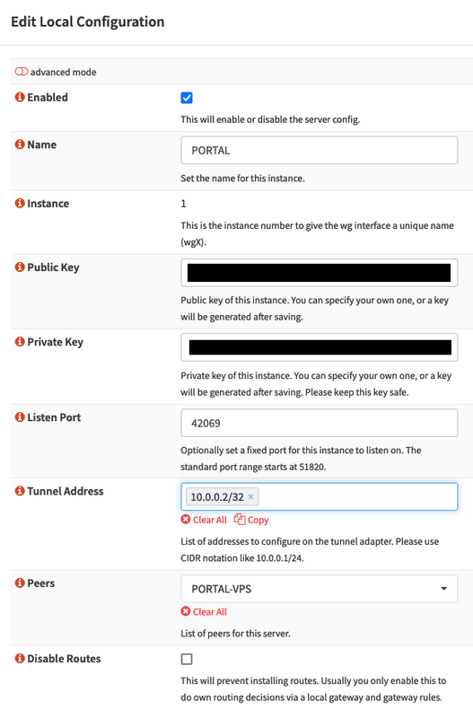Click the Disable Routes info icon
473x718 pixels.
20,658
